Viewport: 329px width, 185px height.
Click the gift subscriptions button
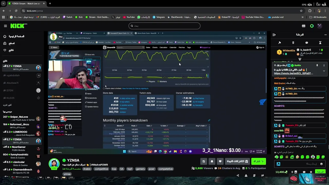[237, 161]
